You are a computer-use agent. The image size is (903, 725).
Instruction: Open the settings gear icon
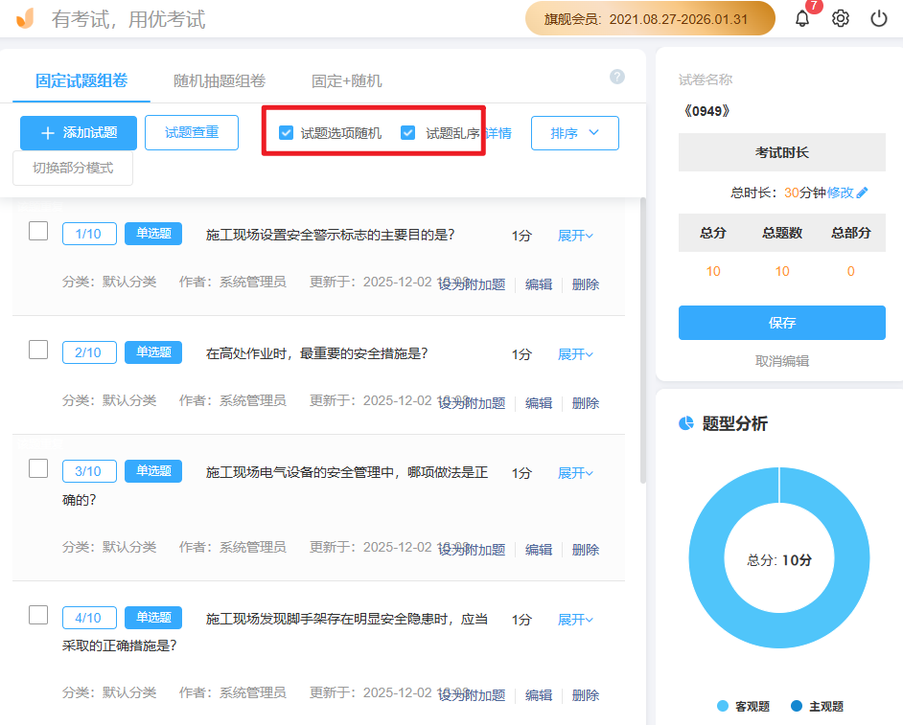tap(840, 18)
